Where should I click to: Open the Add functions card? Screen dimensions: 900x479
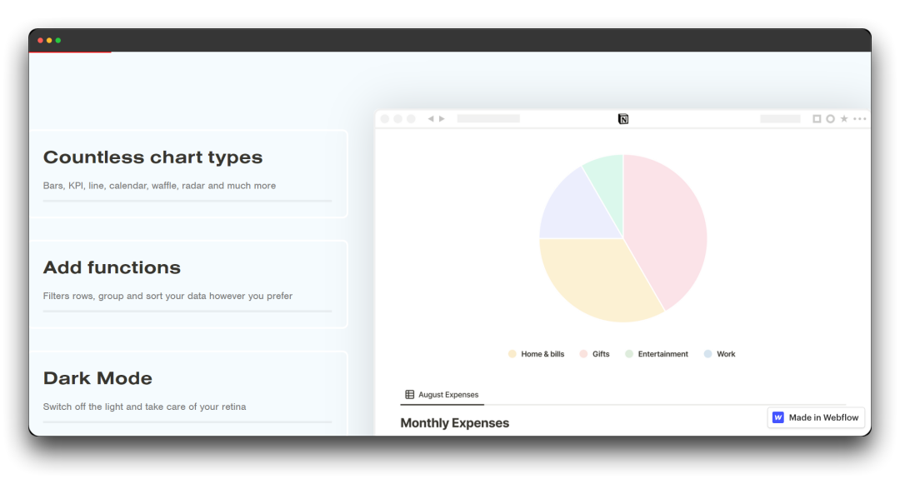(188, 284)
